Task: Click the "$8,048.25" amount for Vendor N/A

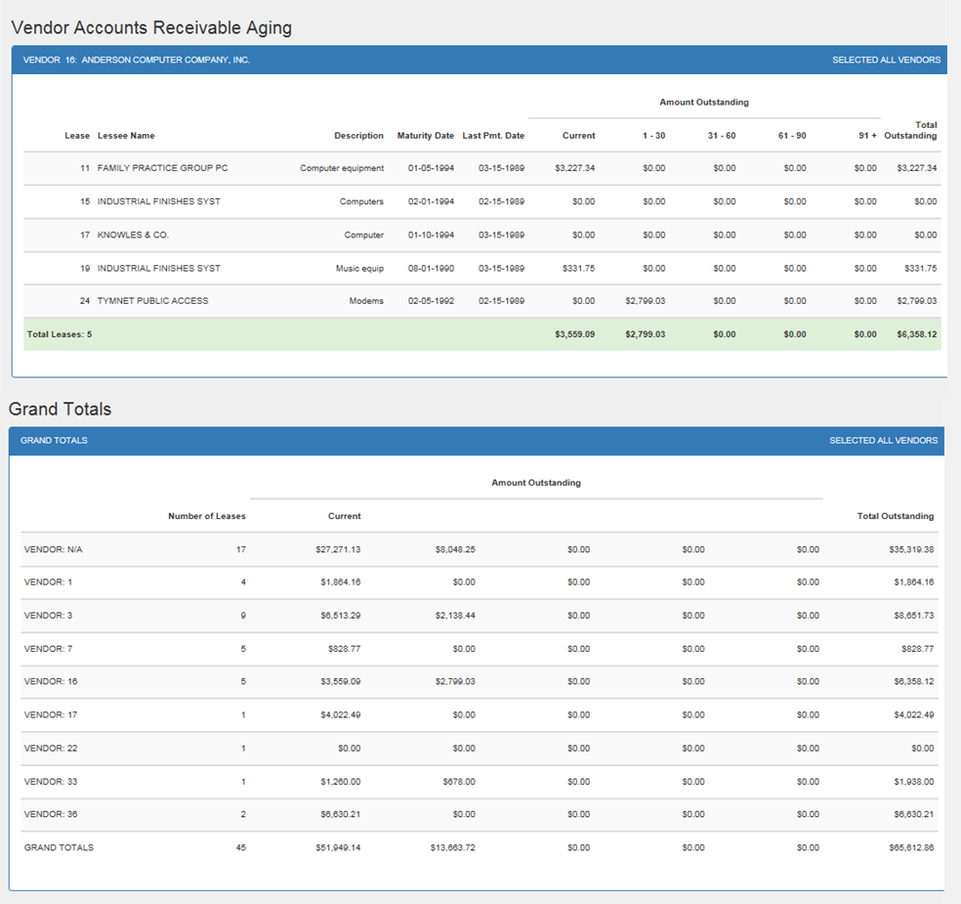Action: point(455,549)
